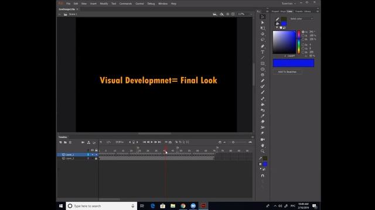Go to the last frame
The image size is (375, 210).
[159, 142]
